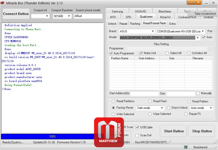The width and height of the screenshot is (218, 150).
Task: Click the Start Address column header
Action: (147, 58)
